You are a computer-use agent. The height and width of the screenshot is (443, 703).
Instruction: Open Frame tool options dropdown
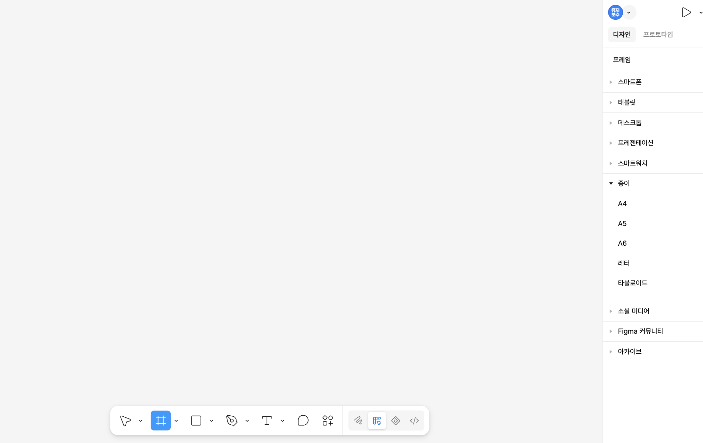click(176, 421)
